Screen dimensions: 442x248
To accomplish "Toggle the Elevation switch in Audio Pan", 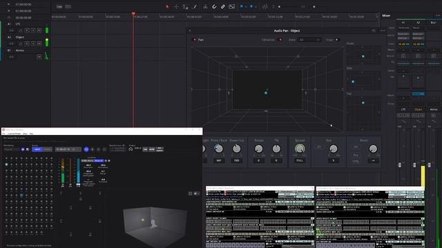I will tap(280, 40).
